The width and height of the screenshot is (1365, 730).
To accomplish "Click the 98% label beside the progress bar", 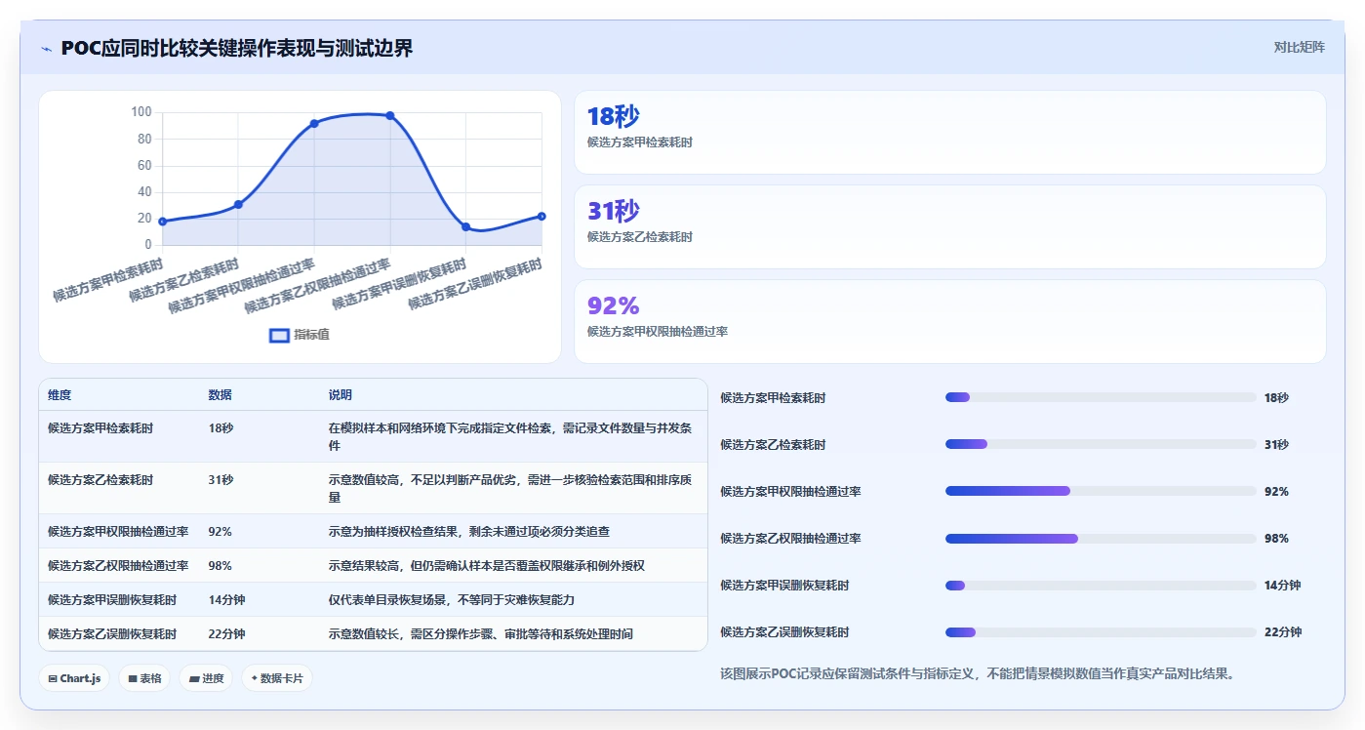I will (x=1276, y=539).
